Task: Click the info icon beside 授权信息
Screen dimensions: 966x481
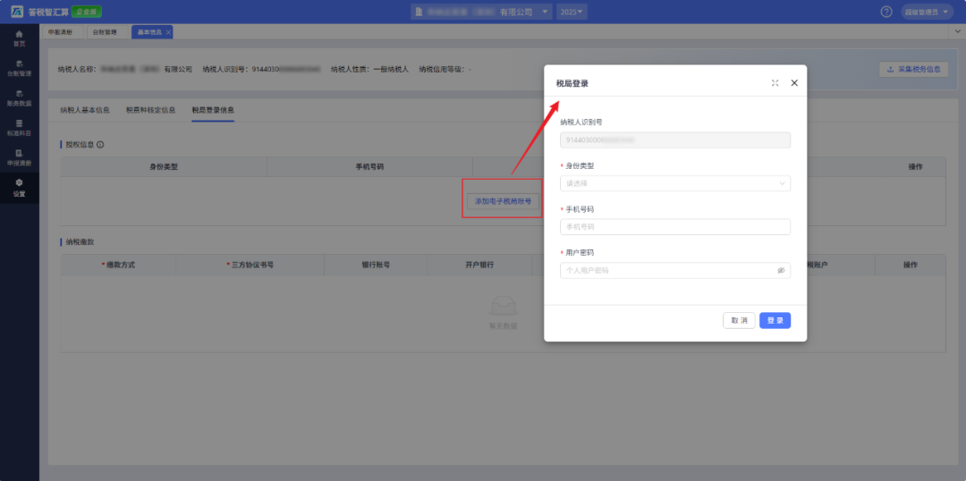Action: coord(100,144)
